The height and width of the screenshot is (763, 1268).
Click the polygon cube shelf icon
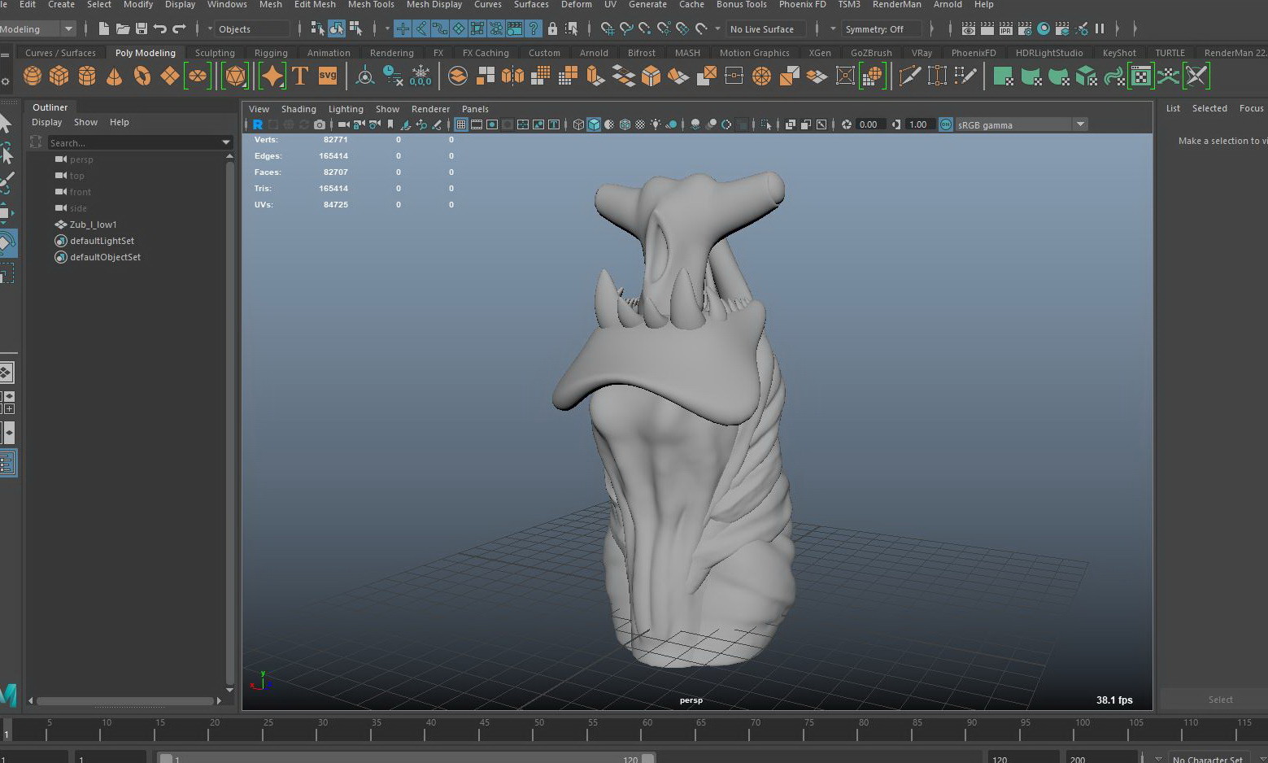pyautogui.click(x=59, y=76)
